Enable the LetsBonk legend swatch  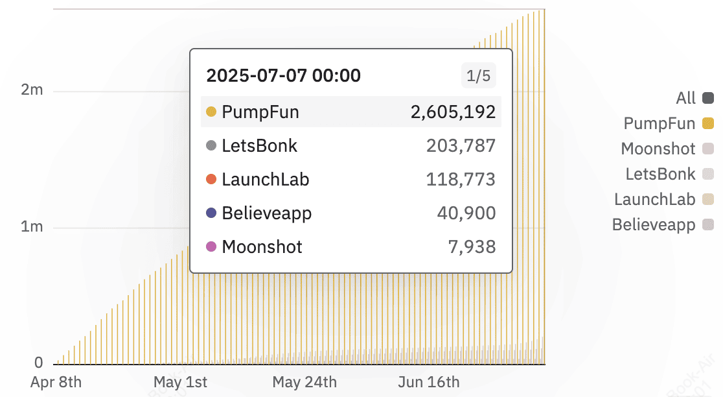(708, 174)
